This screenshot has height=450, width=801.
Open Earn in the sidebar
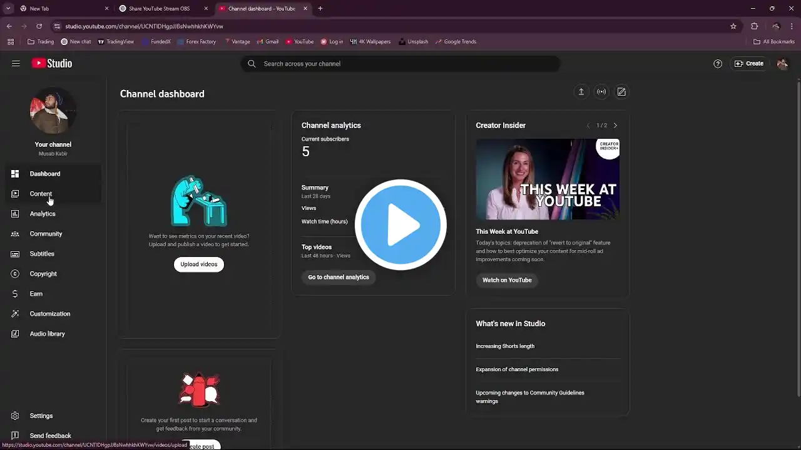(53, 294)
